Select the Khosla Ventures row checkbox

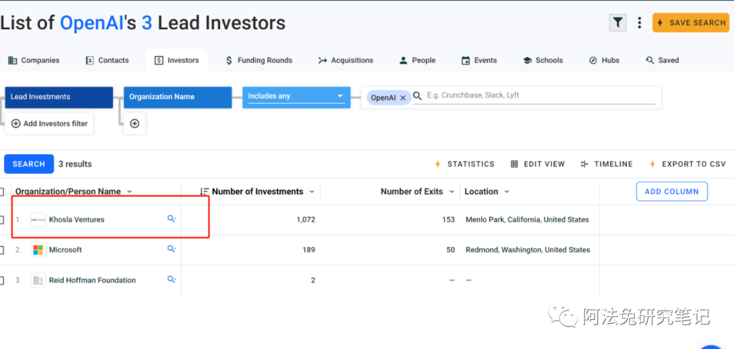2,220
